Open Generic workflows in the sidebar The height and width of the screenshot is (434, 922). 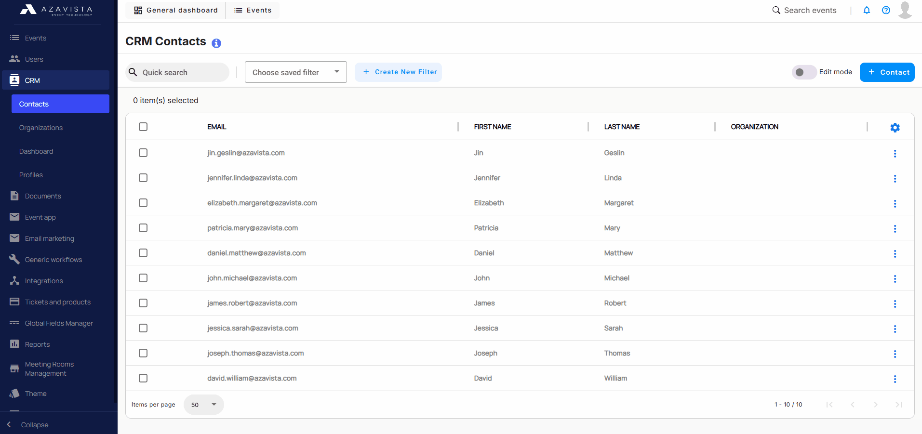click(55, 260)
